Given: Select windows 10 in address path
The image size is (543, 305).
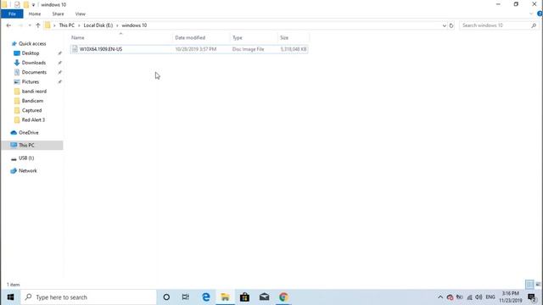Looking at the screenshot, I should click(x=134, y=25).
